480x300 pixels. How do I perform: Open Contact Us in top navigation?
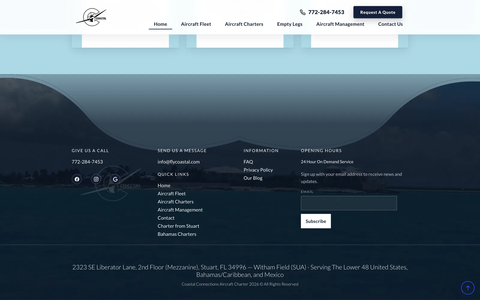click(x=390, y=24)
